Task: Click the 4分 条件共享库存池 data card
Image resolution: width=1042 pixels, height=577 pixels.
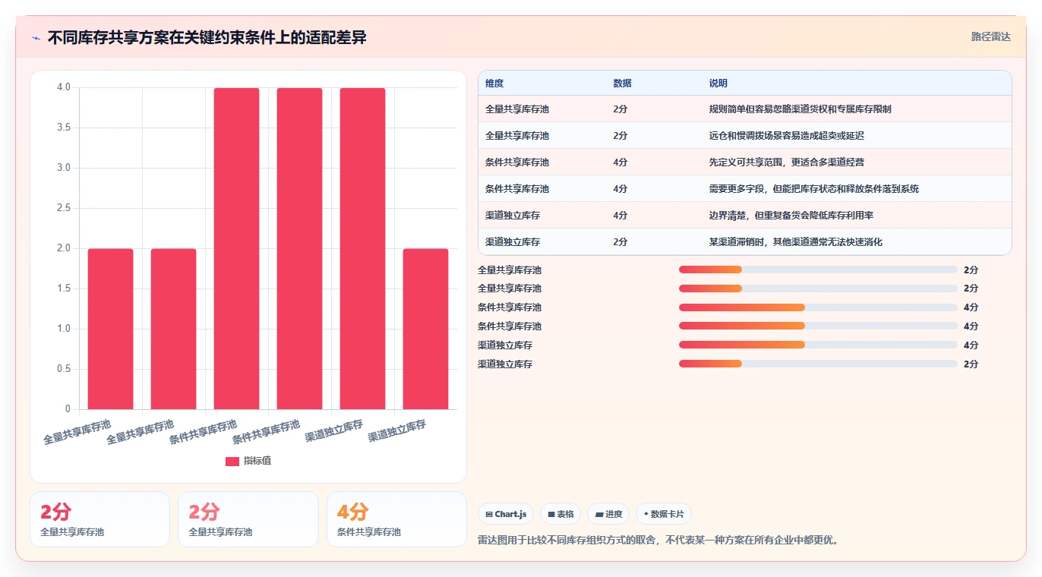Action: pos(396,519)
